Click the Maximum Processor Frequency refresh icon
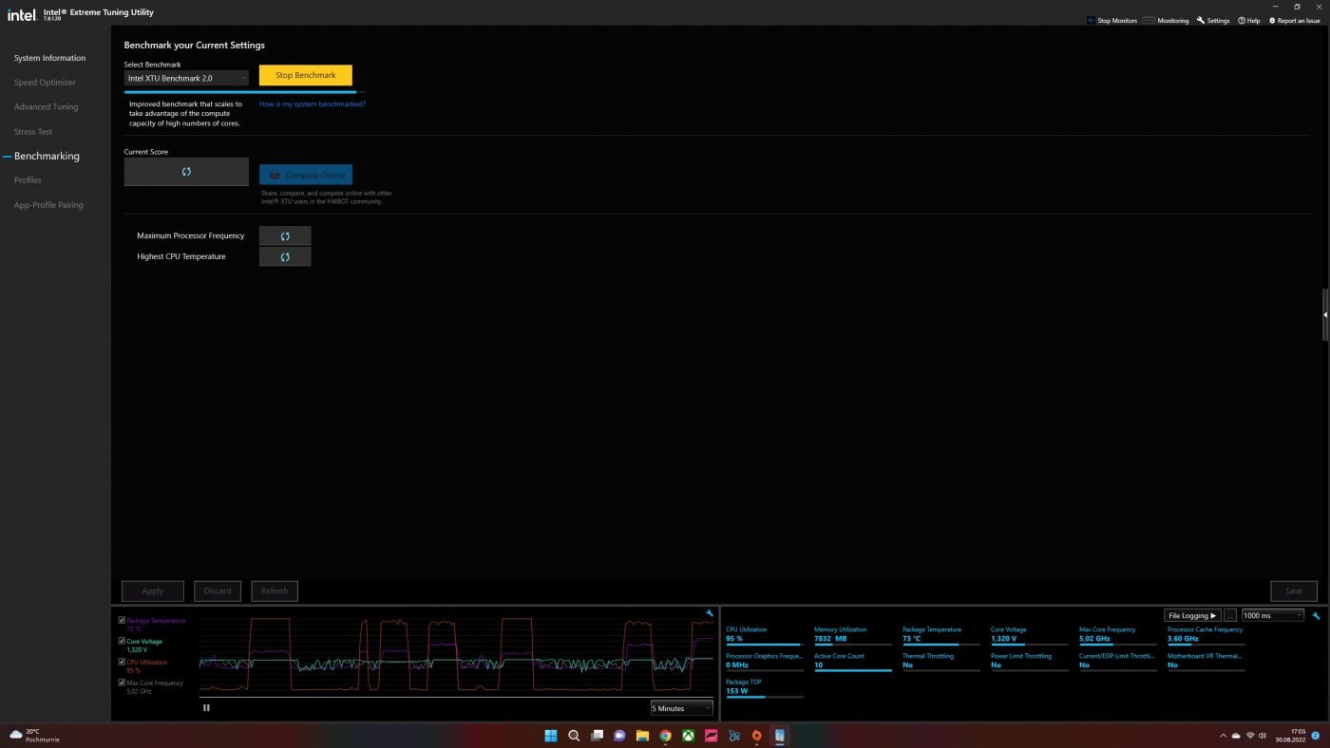This screenshot has height=748, width=1330. [285, 235]
